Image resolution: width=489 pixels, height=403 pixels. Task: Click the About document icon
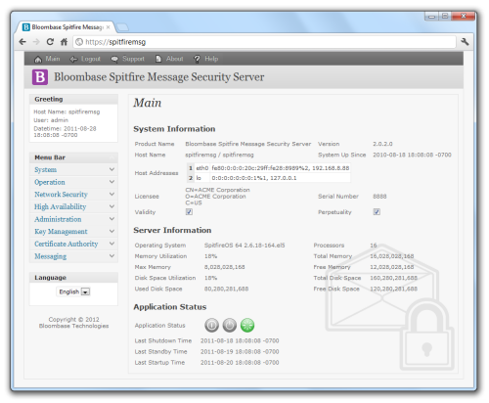158,59
